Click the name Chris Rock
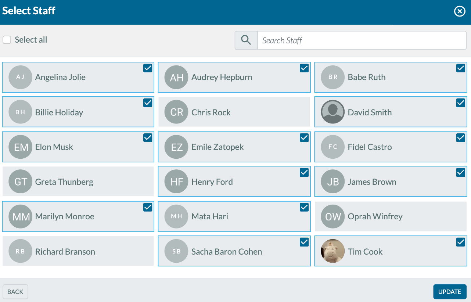Viewport: 471px width, 302px height. 211,112
